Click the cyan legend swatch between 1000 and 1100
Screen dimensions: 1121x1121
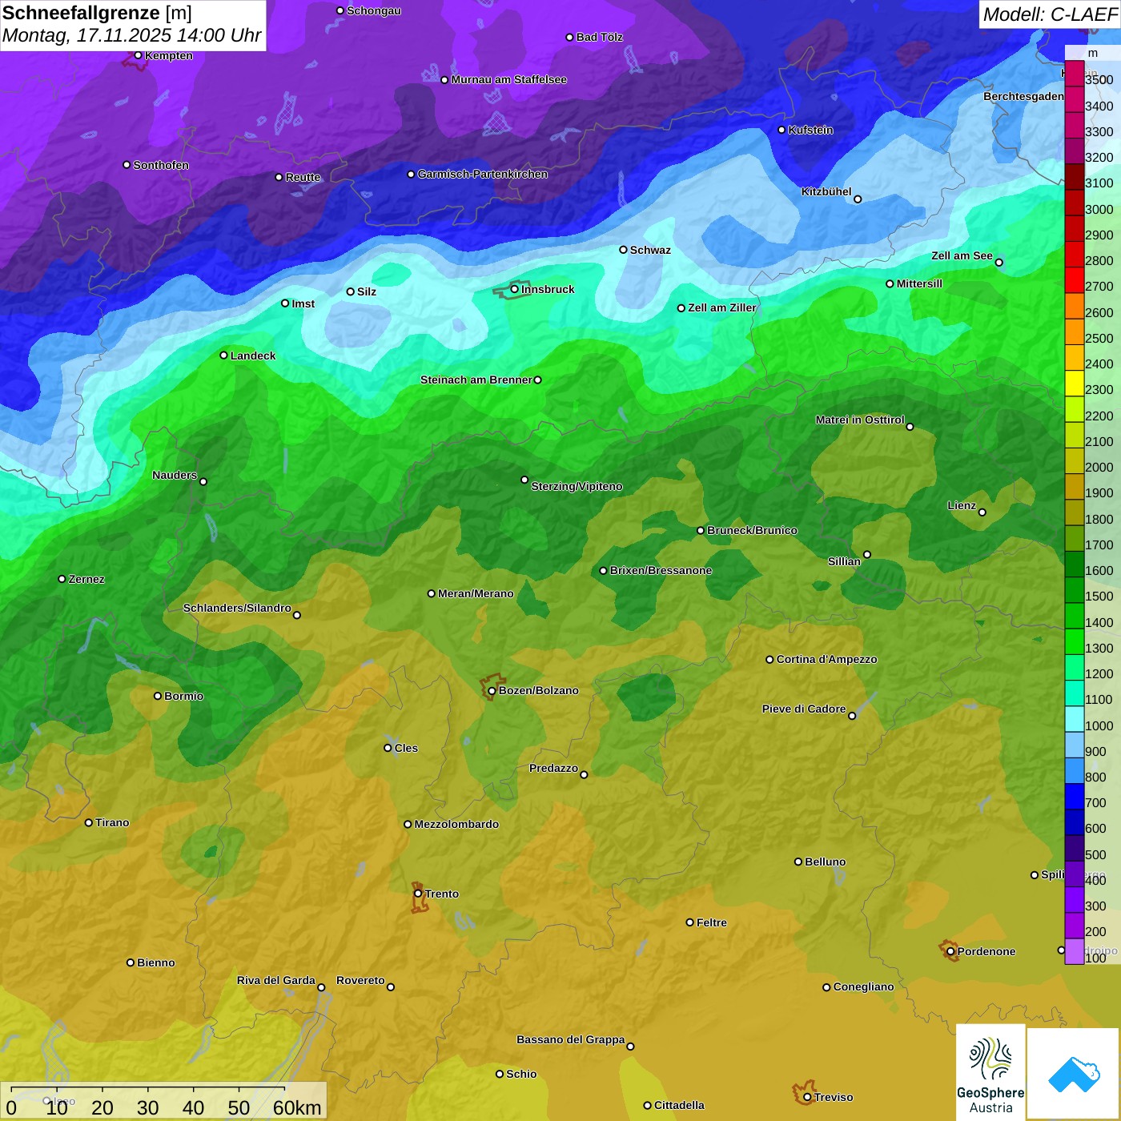tap(1075, 718)
